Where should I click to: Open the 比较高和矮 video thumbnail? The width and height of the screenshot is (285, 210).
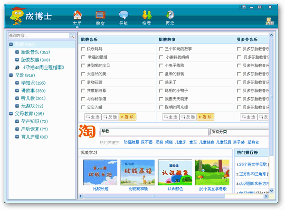pyautogui.click(x=138, y=173)
